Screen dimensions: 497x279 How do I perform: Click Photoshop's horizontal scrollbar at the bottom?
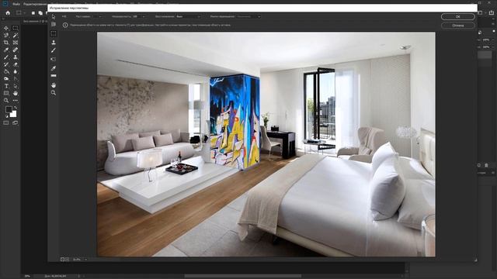click(243, 276)
